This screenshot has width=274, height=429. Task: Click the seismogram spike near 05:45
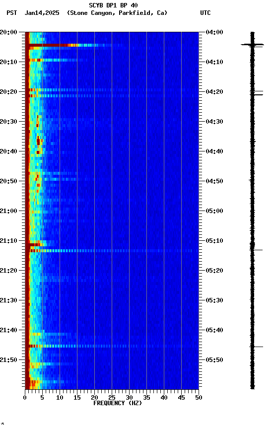[256, 347]
